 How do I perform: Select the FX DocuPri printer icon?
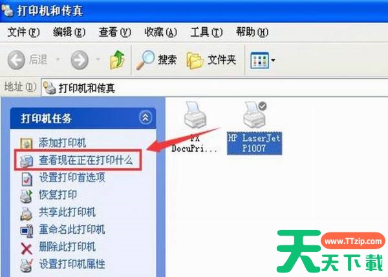pyautogui.click(x=195, y=116)
